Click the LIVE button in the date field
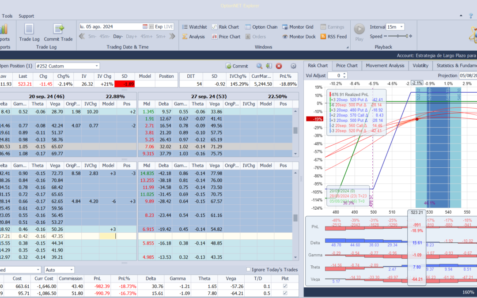 tap(169, 26)
